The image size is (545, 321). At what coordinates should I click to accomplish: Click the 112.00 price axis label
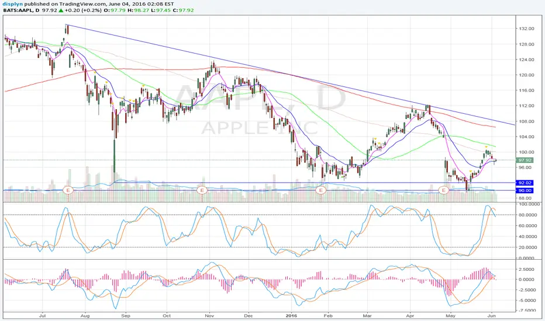point(526,106)
